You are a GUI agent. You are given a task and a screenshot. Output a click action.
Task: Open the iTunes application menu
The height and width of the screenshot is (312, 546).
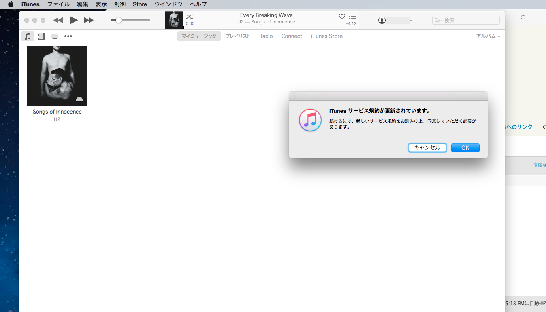(x=30, y=4)
